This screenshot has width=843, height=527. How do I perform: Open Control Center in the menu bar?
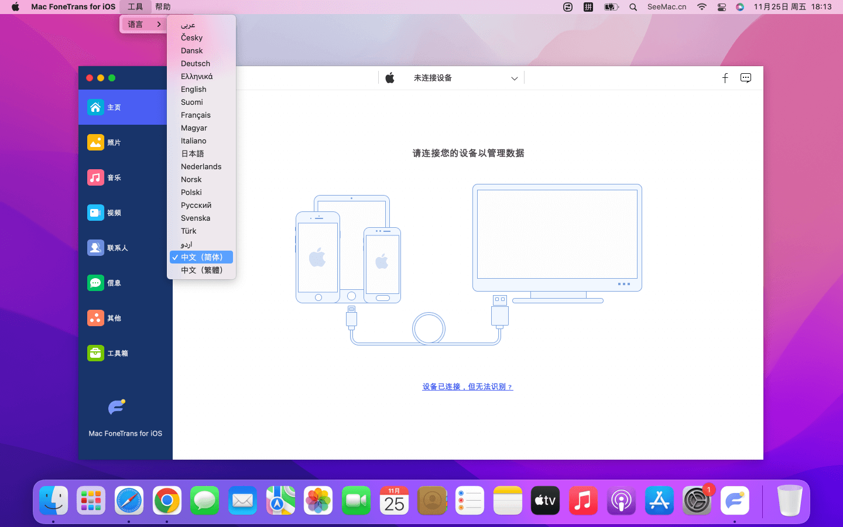pyautogui.click(x=721, y=7)
